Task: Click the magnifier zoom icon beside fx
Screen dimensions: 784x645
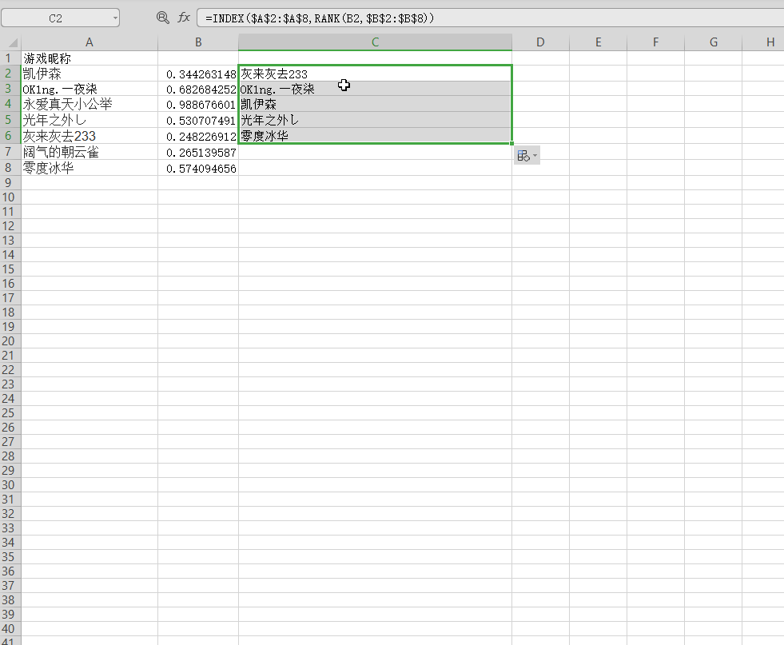Action: [163, 18]
